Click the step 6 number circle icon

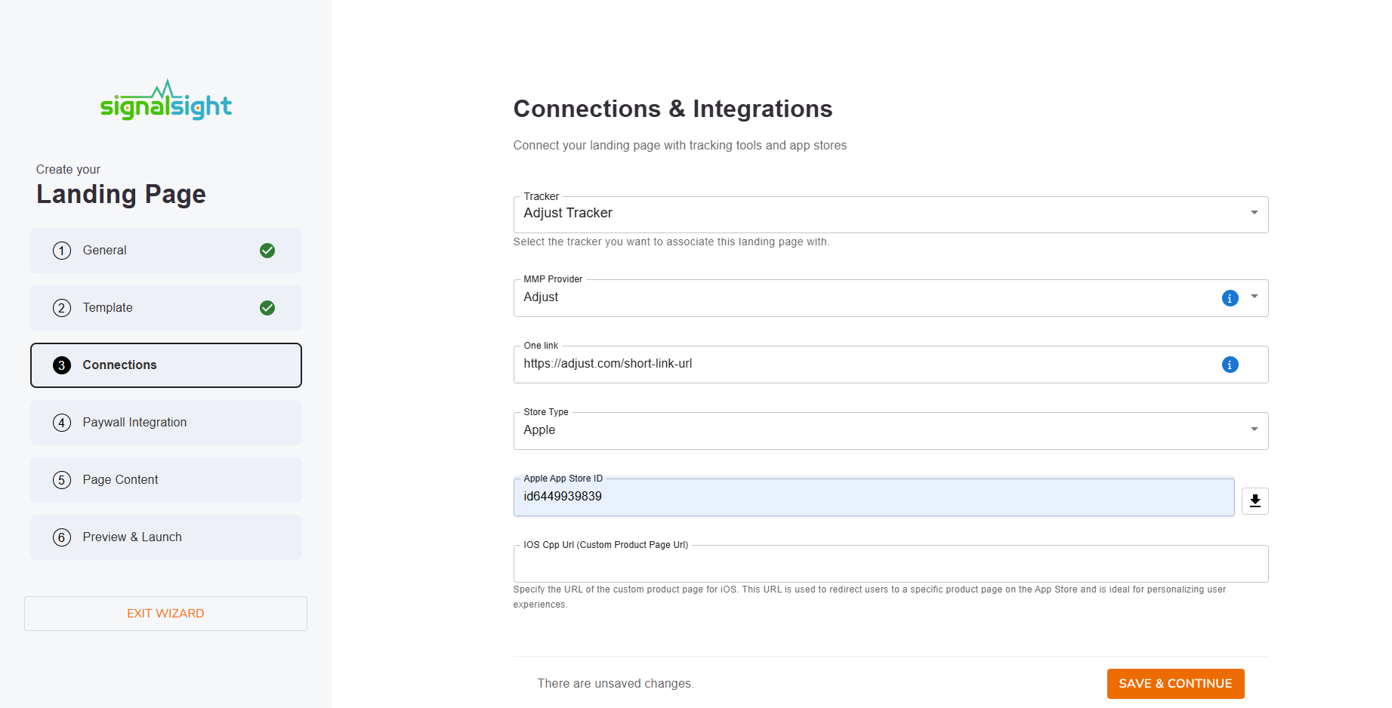[62, 537]
